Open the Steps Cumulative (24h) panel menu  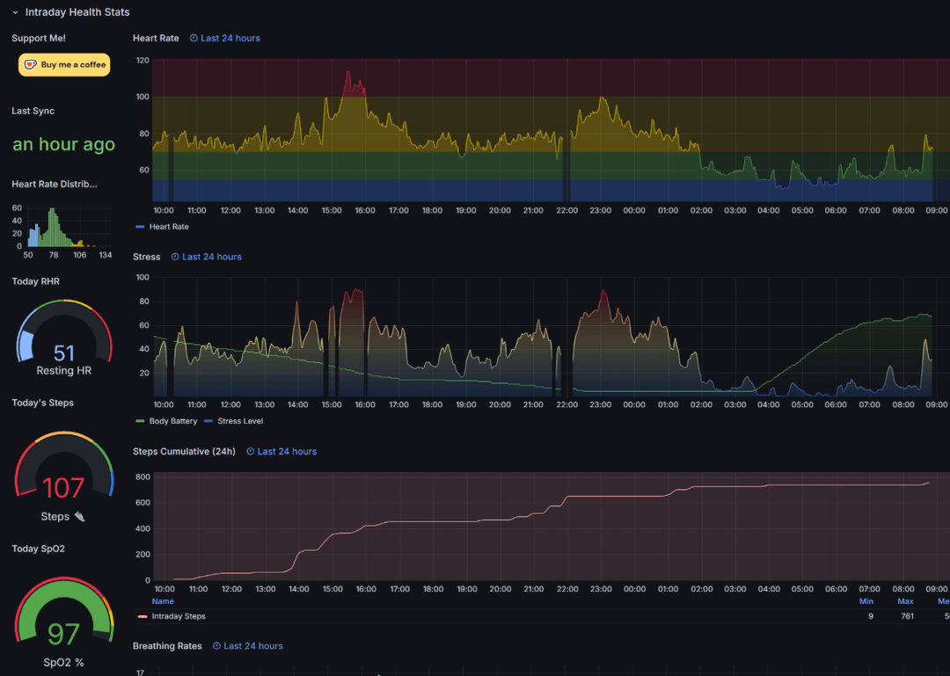pyautogui.click(x=184, y=451)
